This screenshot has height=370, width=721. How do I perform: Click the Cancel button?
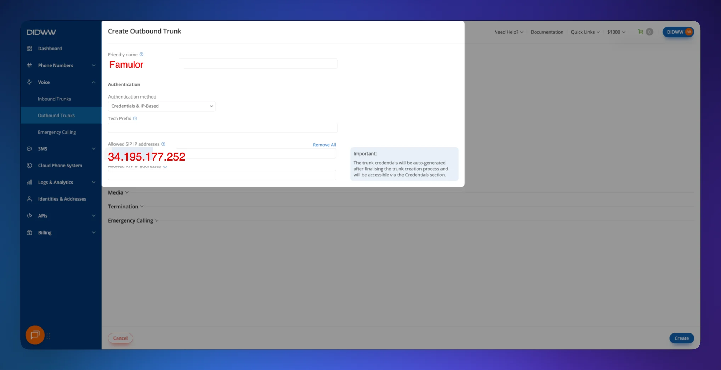coord(120,338)
